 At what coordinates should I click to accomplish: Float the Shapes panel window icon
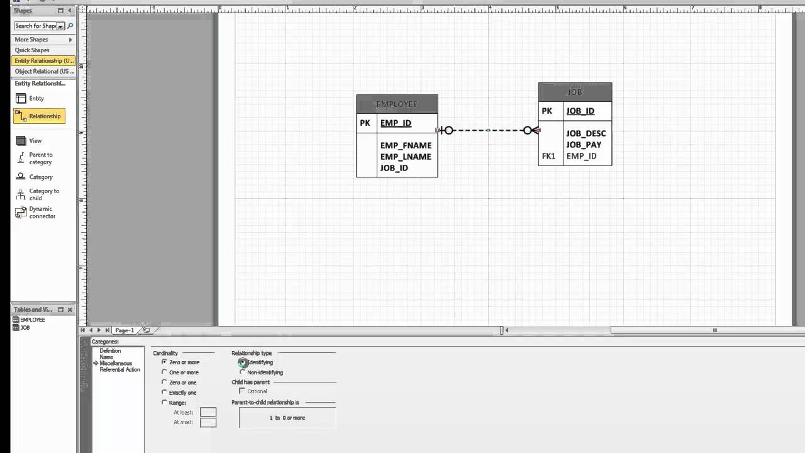pyautogui.click(x=60, y=11)
